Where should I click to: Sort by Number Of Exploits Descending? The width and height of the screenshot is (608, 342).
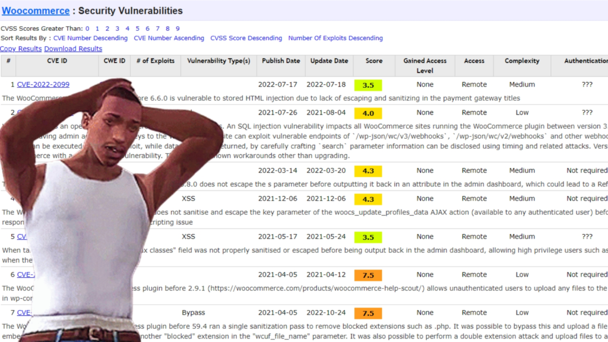click(335, 38)
